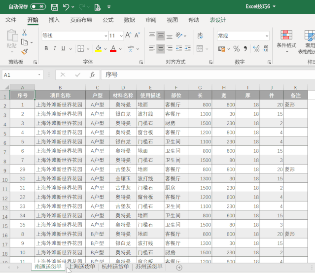Add a new sheet with plus button
The height and width of the screenshot is (273, 315).
pos(179,267)
